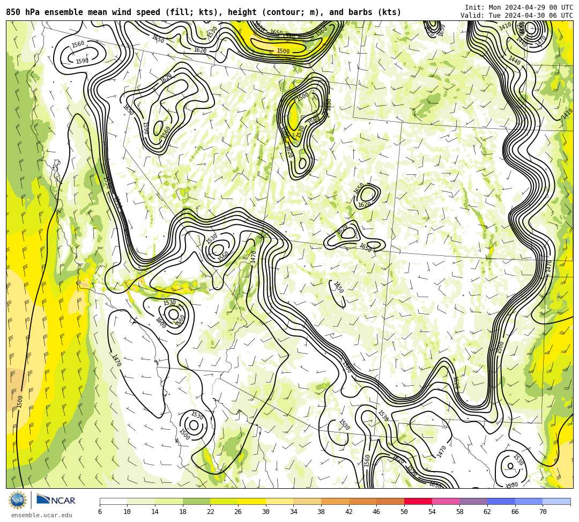Click the colorbar tick label 46
Screen dimensions: 579x522
pos(377,512)
